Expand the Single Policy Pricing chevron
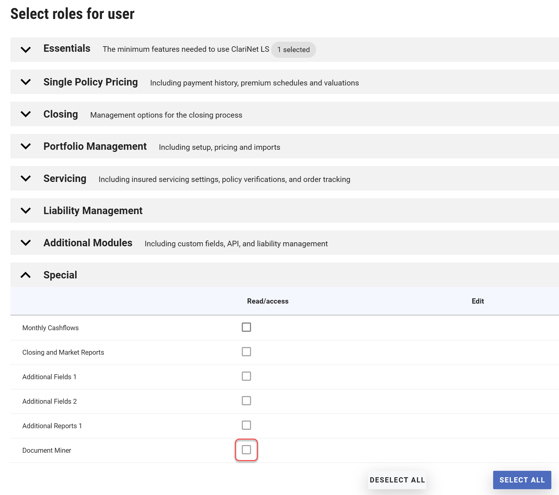Image resolution: width=559 pixels, height=495 pixels. click(26, 82)
